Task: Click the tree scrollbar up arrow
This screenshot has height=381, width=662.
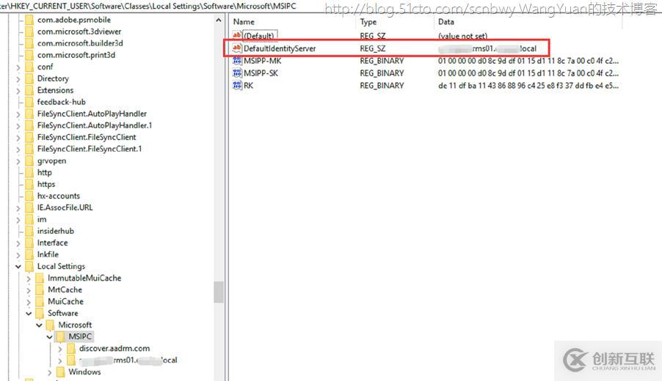Action: point(218,21)
